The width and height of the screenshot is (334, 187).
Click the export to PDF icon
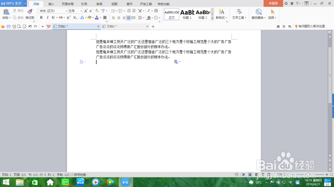point(14,27)
